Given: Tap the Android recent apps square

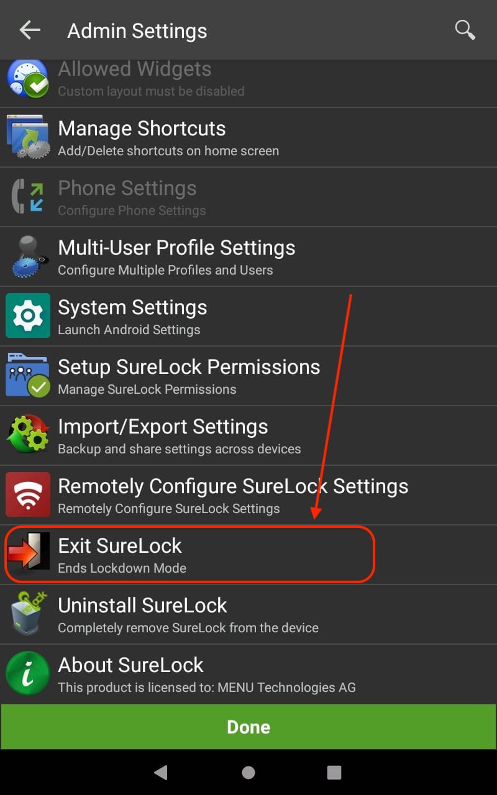Looking at the screenshot, I should 334,772.
